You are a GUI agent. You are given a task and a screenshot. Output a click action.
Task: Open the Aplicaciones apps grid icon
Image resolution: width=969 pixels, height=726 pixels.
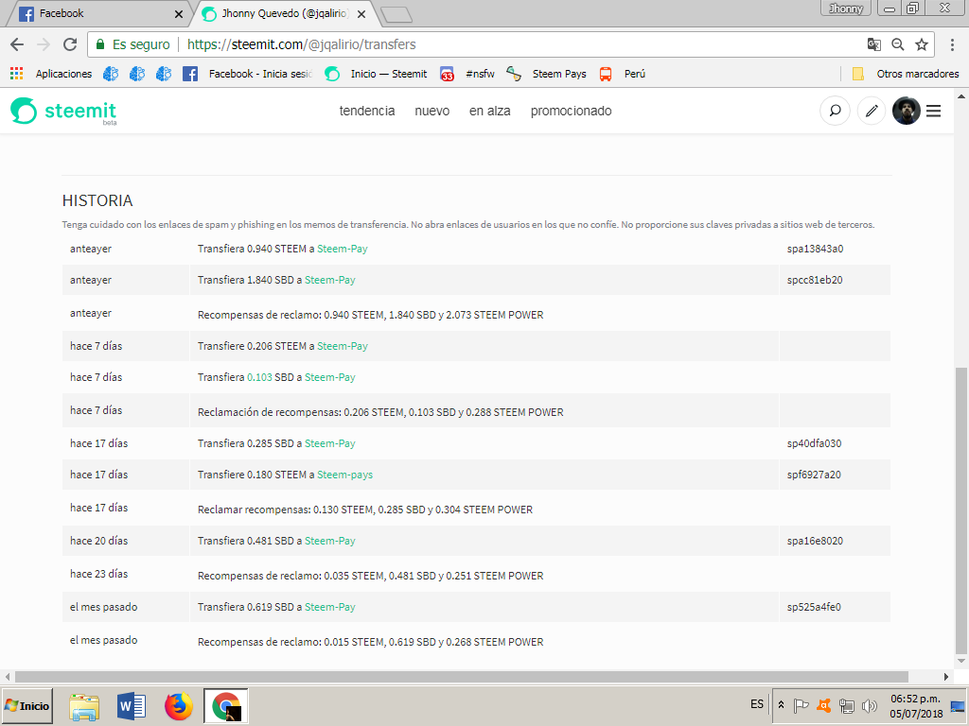click(x=17, y=74)
